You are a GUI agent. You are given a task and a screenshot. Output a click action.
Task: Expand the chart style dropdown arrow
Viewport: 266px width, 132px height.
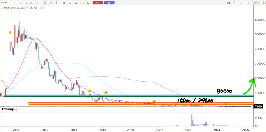tap(60, 3)
